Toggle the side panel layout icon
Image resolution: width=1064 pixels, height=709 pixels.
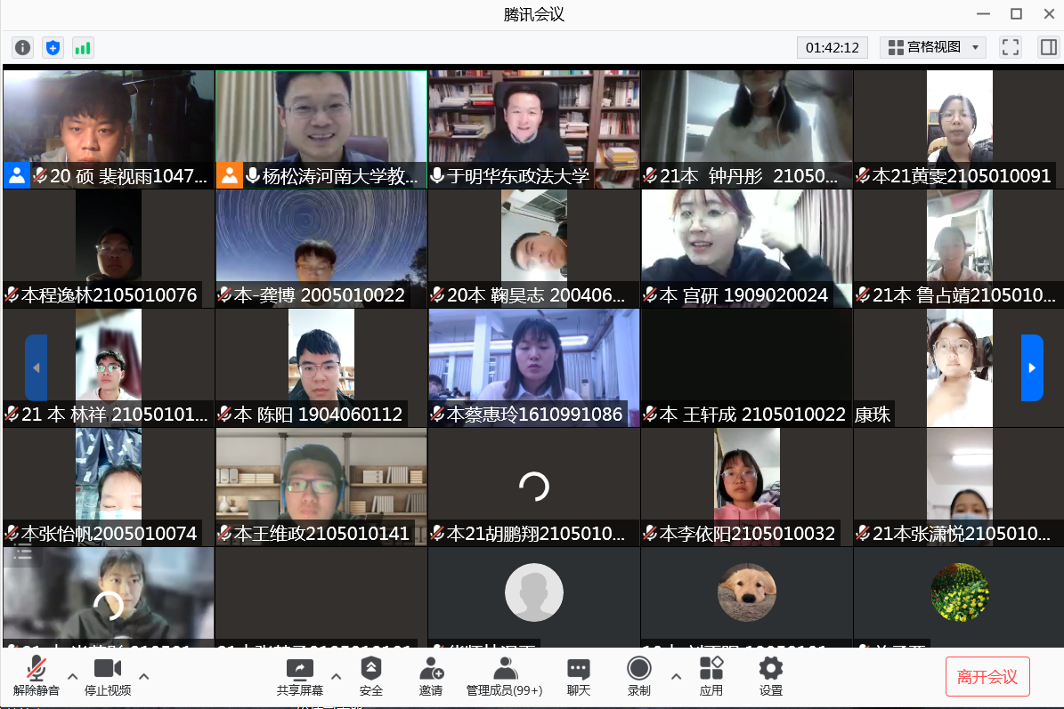(x=1048, y=48)
